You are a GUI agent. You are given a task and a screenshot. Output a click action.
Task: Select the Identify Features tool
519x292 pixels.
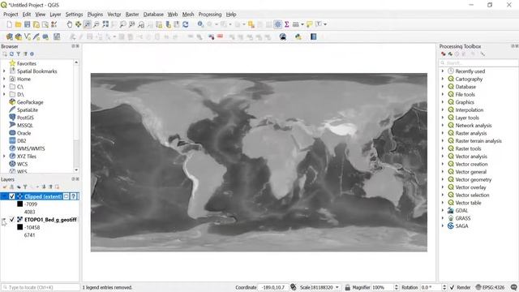click(x=200, y=24)
